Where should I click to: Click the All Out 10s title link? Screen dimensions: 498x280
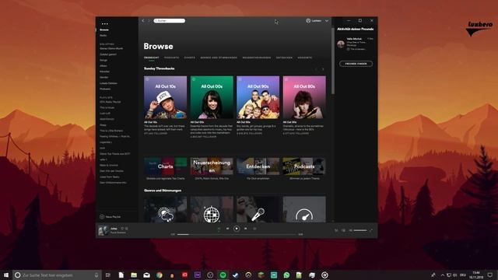[150, 122]
